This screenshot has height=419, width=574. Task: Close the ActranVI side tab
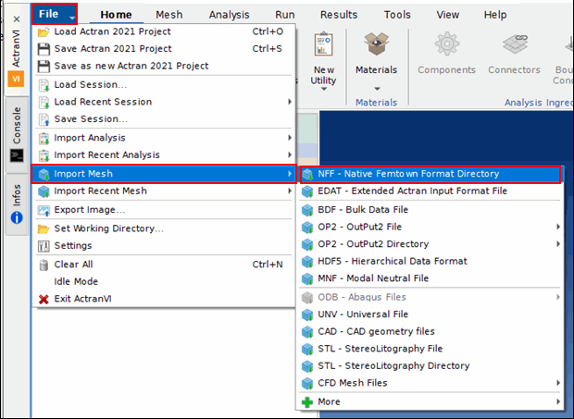(17, 19)
